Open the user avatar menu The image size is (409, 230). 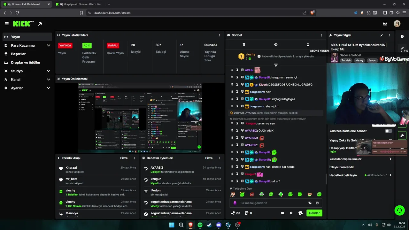click(397, 24)
